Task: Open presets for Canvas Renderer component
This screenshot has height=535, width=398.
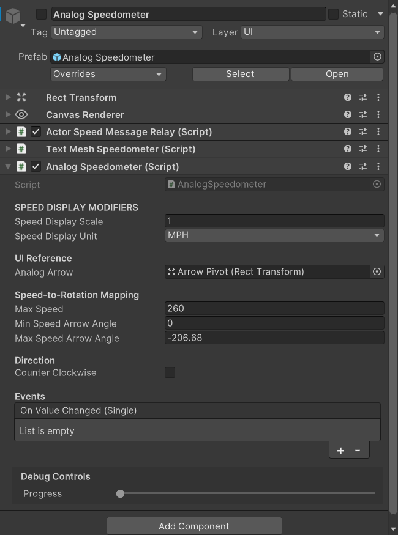Action: coord(363,114)
